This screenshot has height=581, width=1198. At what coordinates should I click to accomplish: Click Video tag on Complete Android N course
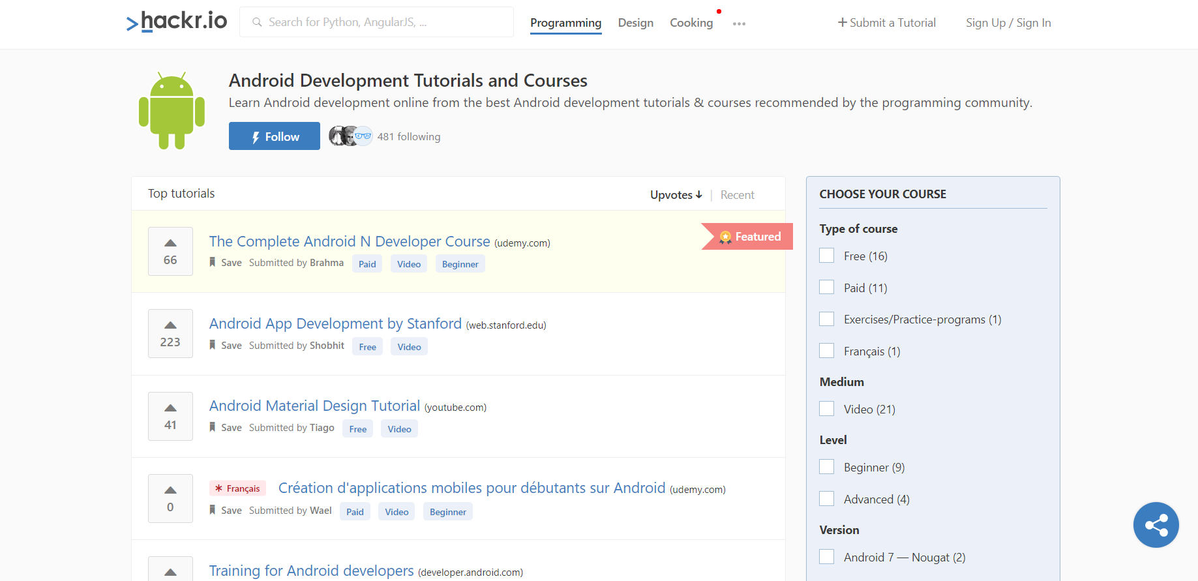(x=409, y=264)
